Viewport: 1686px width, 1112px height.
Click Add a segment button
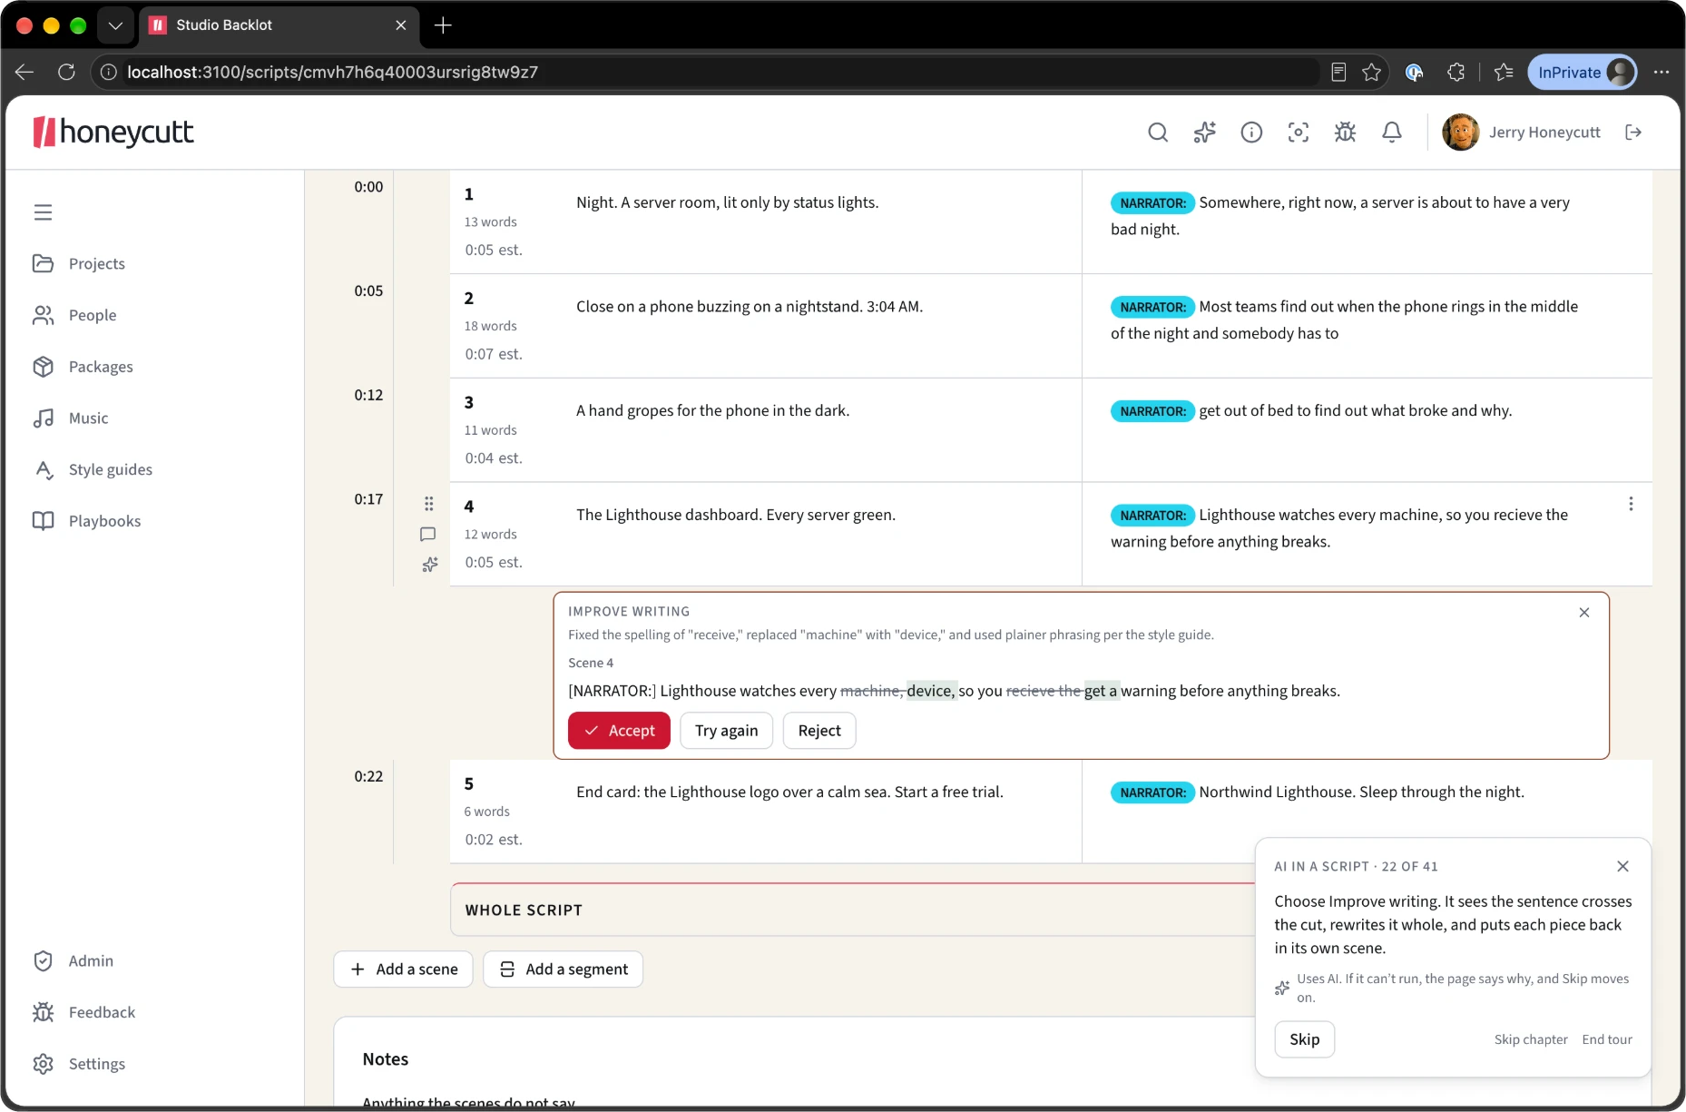563,969
